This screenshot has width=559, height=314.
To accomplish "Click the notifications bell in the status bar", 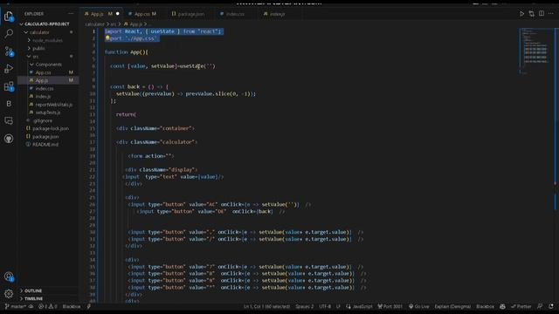I will 551,306.
